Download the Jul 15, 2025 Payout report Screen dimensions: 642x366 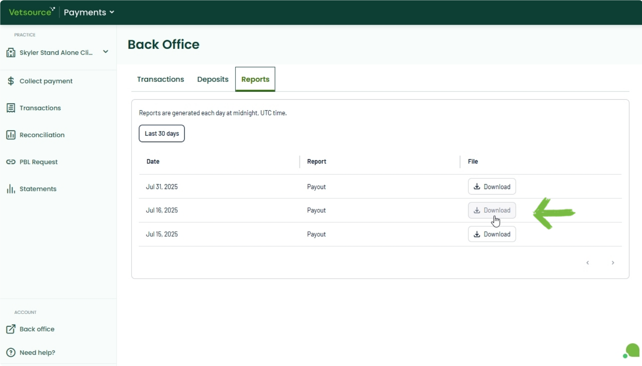coord(492,234)
